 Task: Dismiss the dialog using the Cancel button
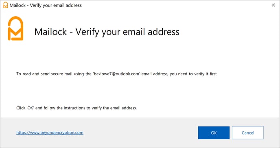[x=248, y=133]
